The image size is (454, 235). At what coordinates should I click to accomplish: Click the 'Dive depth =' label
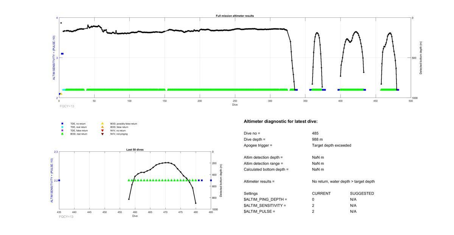click(x=255, y=139)
